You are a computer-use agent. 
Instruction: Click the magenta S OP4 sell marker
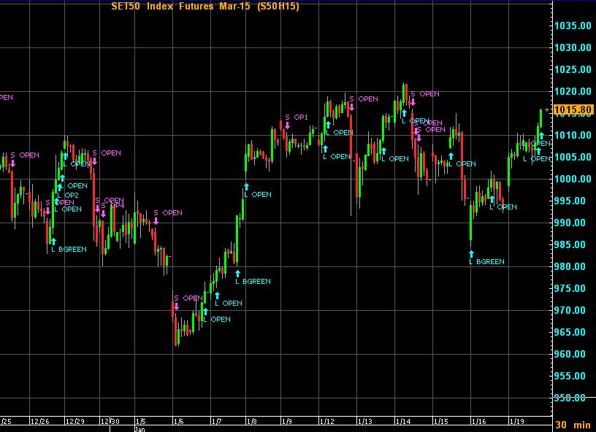point(103,214)
